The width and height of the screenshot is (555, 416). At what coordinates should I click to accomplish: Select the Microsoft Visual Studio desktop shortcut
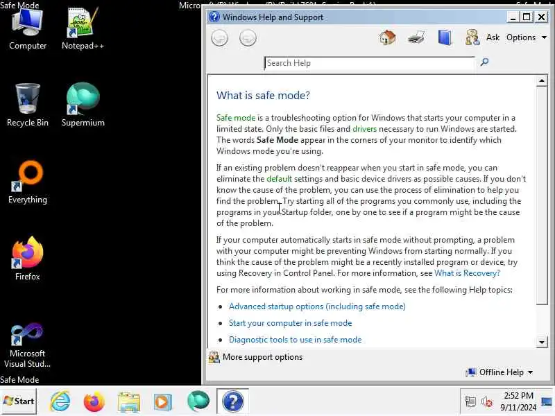tap(28, 345)
